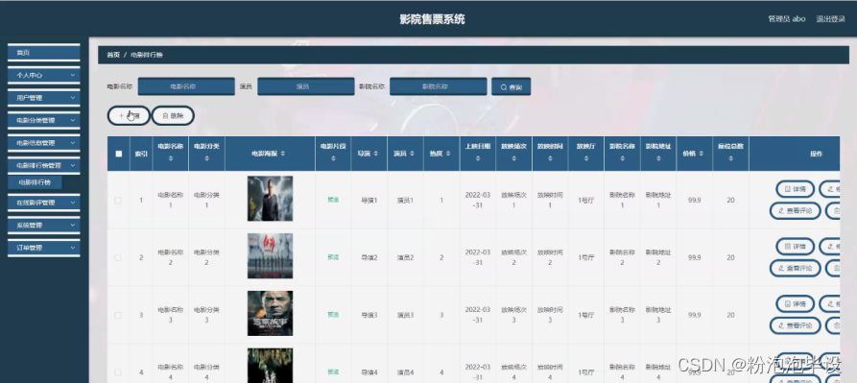The height and width of the screenshot is (383, 857).
Task: Click the 删除 delete button above table
Action: tap(173, 116)
